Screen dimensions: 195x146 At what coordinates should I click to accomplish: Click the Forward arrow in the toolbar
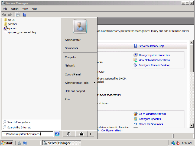[x=9, y=15]
